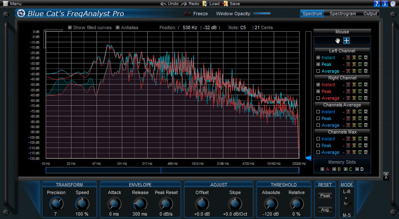Click the Redo arrow icon
This screenshot has height=219, width=399.
[184, 4]
